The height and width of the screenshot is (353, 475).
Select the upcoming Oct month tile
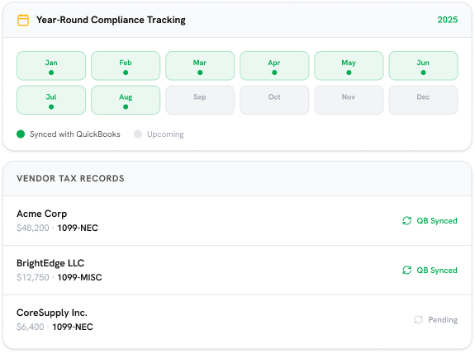(x=274, y=100)
